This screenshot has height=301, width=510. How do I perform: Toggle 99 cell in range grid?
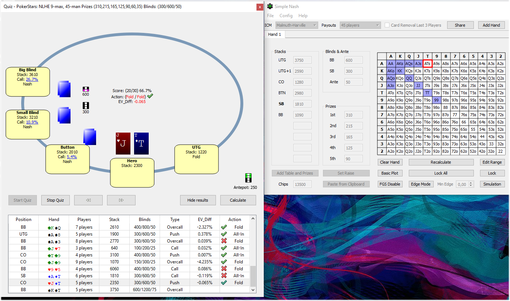(x=437, y=100)
